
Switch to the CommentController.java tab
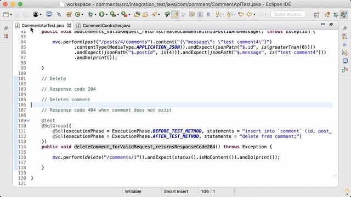[x=106, y=26]
